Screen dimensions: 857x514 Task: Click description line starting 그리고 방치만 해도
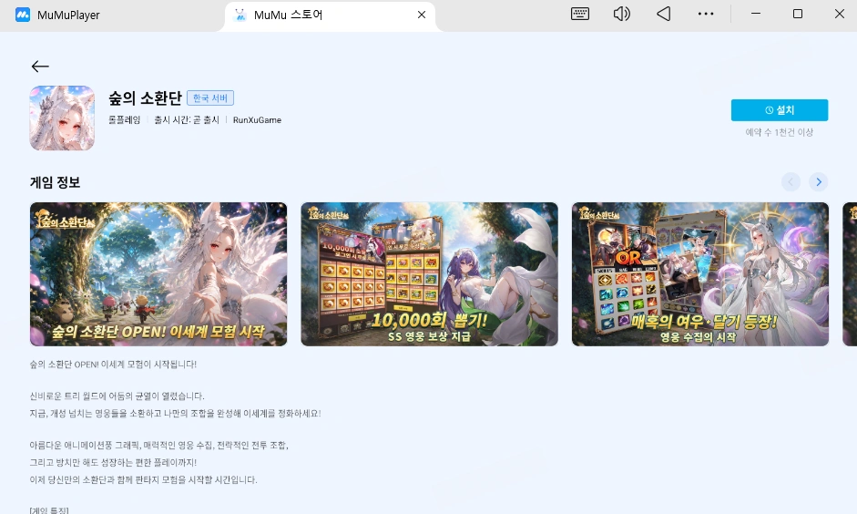[x=113, y=463]
